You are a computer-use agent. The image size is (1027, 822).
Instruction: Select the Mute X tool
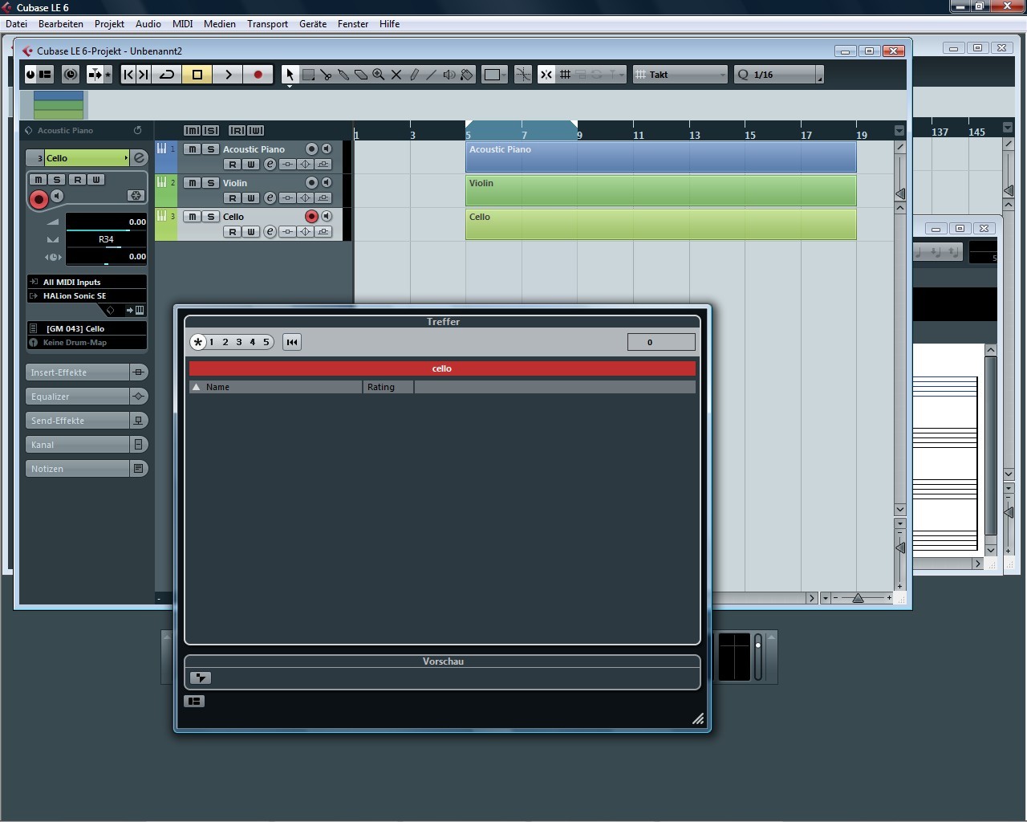396,75
